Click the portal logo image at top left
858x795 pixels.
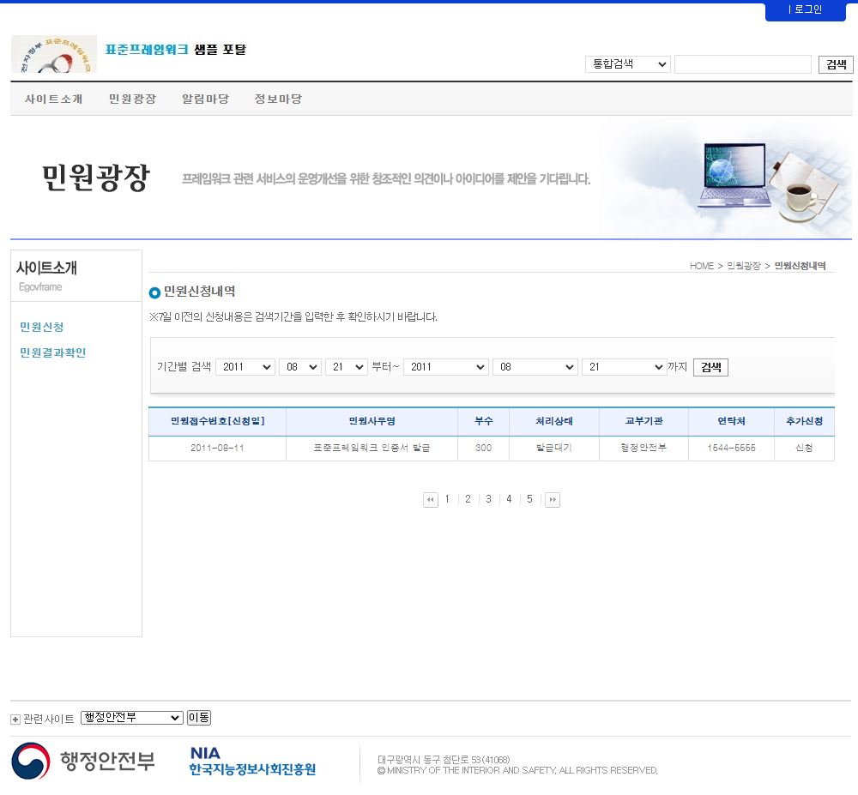(53, 55)
